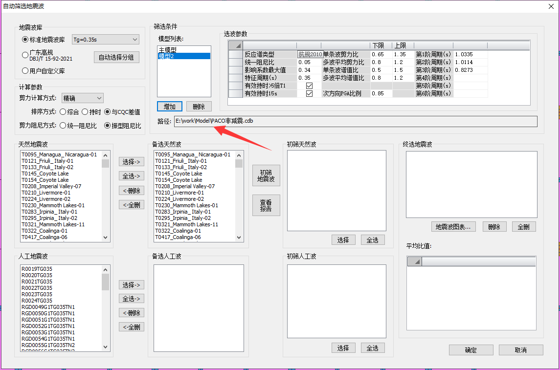The image size is (560, 370).
Task: Click <-全删 button for natural waves
Action: [x=132, y=205]
